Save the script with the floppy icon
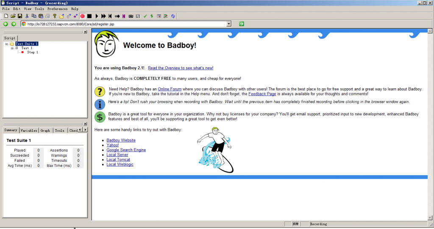Image resolution: width=434 pixels, height=229 pixels. [20, 16]
